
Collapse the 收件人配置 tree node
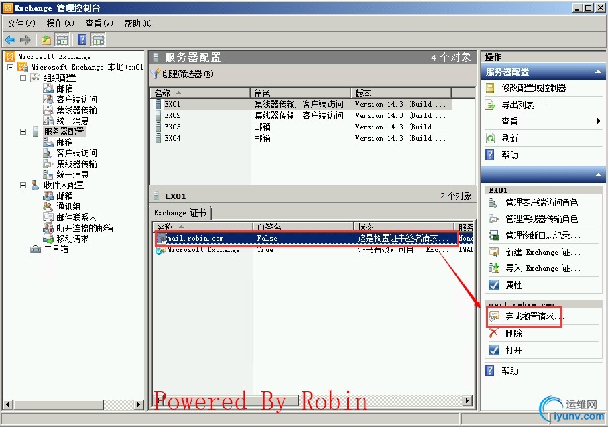[23, 185]
